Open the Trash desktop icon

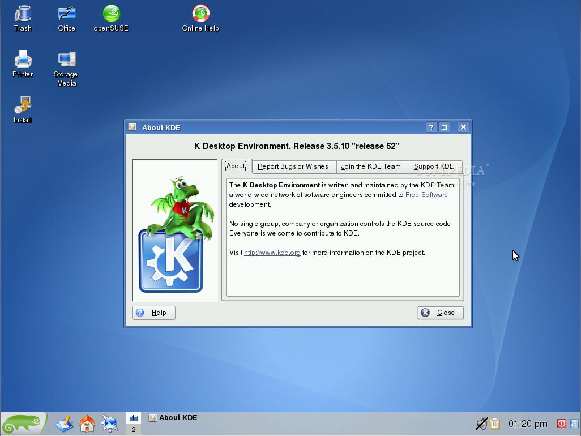23,18
